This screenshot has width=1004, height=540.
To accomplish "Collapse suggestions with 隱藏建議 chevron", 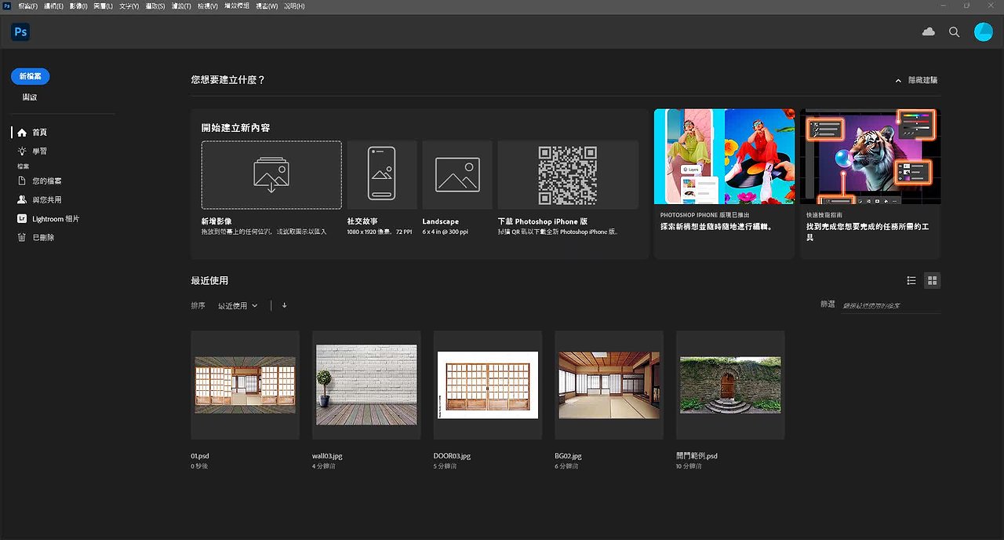I will pos(898,79).
